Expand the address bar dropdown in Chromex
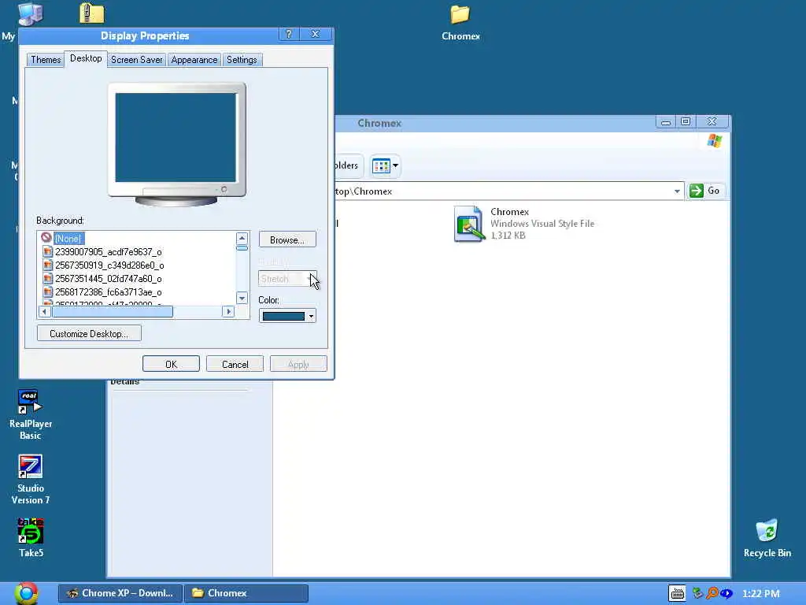 pos(677,191)
